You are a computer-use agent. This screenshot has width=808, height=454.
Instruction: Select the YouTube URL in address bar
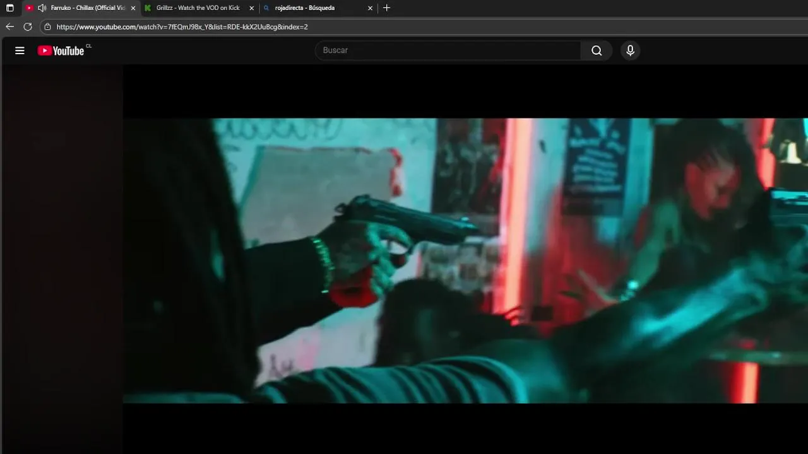(182, 27)
